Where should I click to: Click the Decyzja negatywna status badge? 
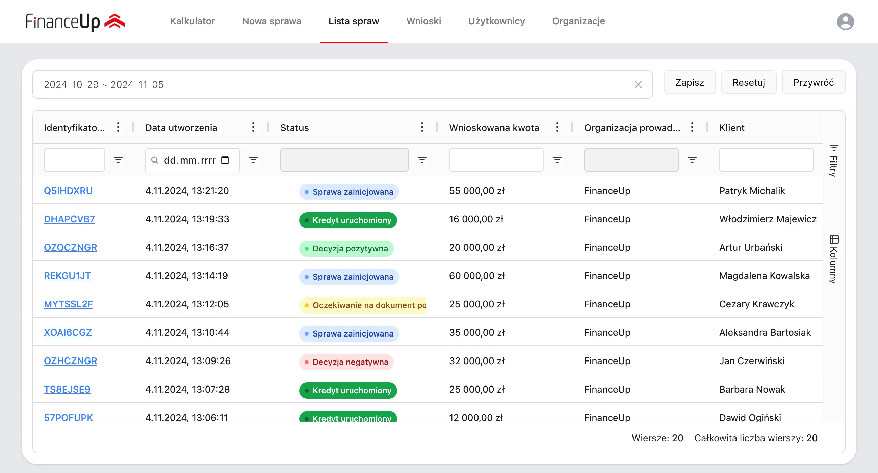pyautogui.click(x=346, y=362)
